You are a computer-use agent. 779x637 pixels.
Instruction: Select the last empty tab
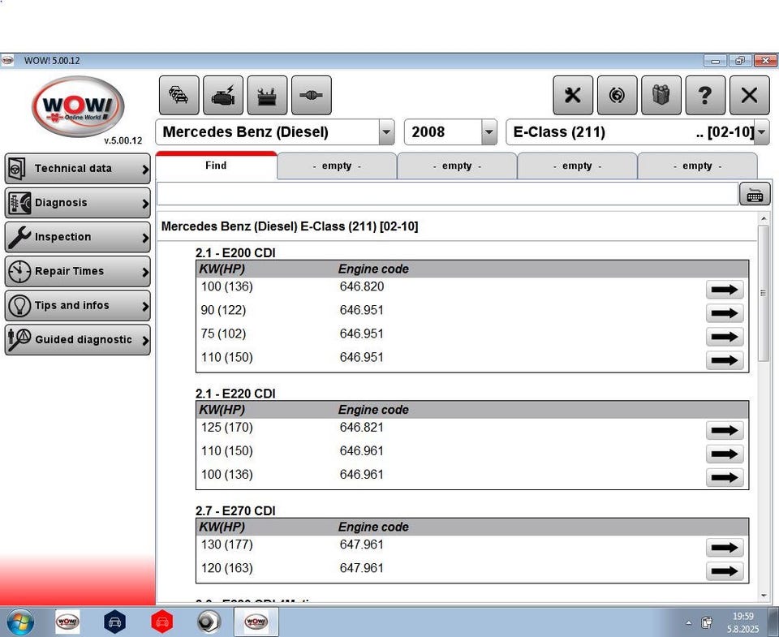(x=698, y=166)
